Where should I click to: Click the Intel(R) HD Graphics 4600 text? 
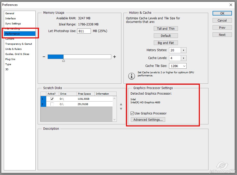coord(145,102)
